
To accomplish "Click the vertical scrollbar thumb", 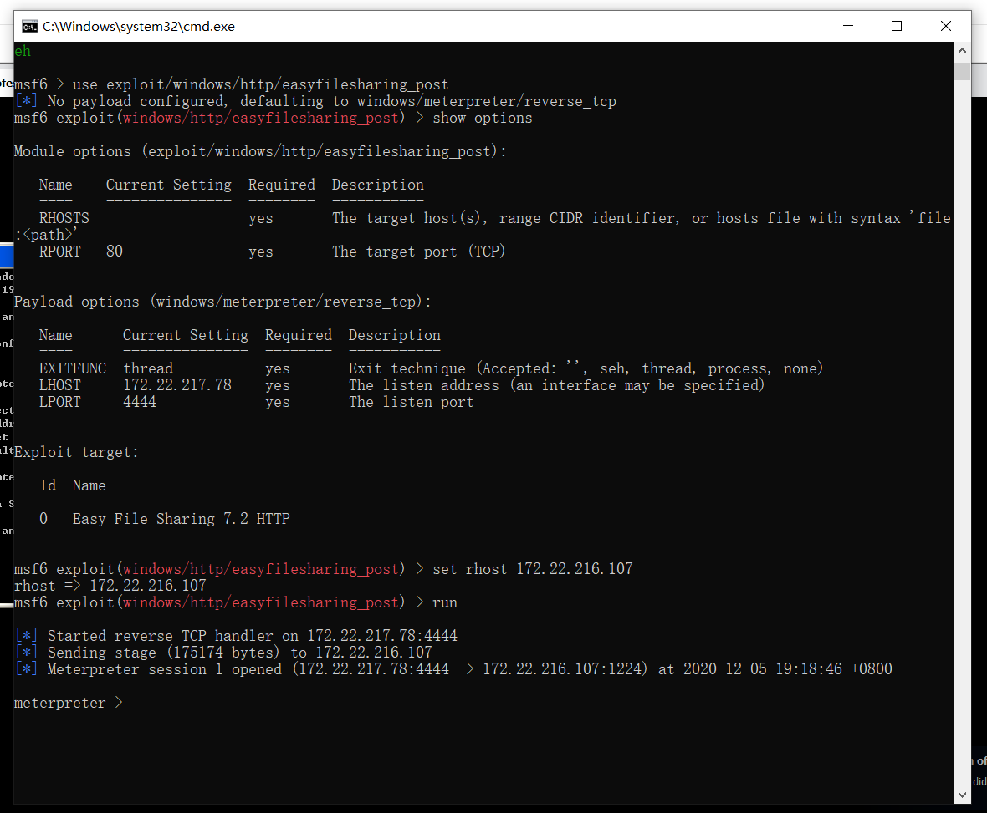I will 962,71.
